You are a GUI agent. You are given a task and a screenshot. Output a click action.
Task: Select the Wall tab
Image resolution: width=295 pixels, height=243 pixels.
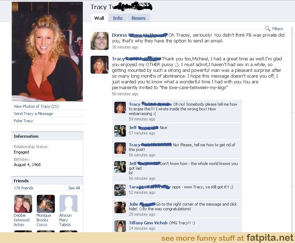click(99, 18)
